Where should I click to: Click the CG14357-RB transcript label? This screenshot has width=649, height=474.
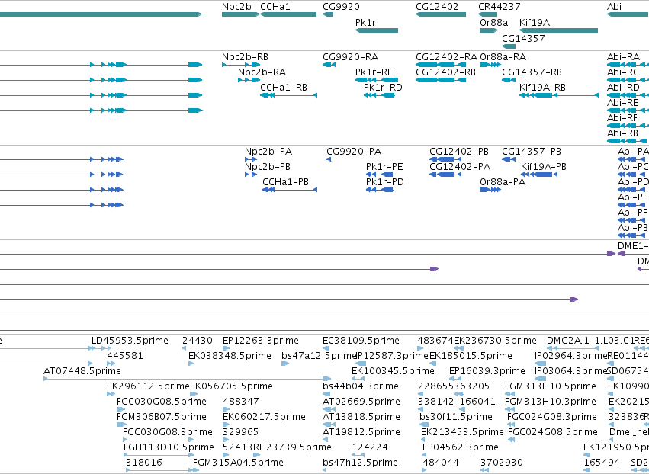pyautogui.click(x=532, y=72)
